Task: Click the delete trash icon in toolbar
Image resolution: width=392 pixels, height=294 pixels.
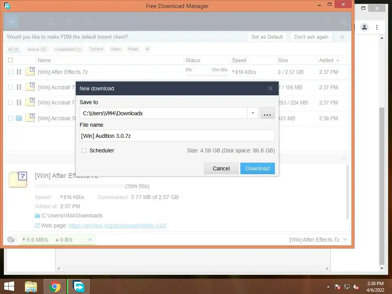Action: pyautogui.click(x=69, y=22)
